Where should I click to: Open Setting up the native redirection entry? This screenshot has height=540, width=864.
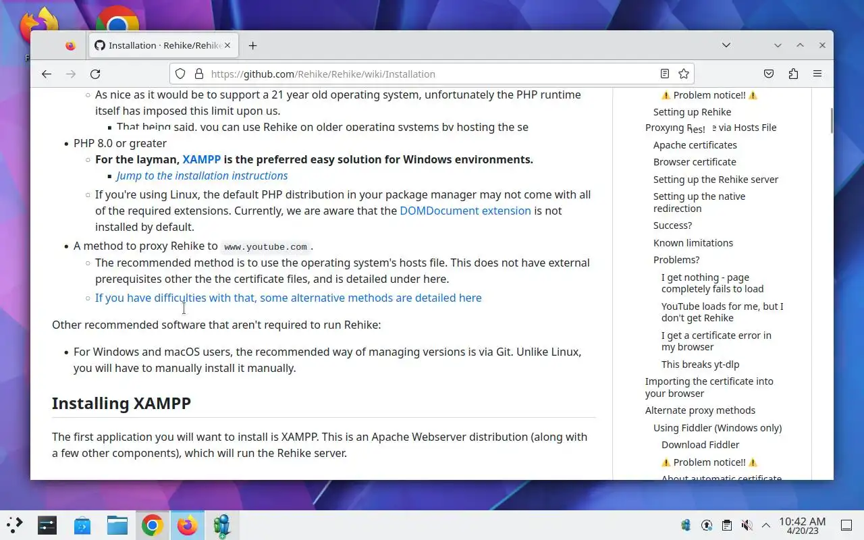(699, 202)
